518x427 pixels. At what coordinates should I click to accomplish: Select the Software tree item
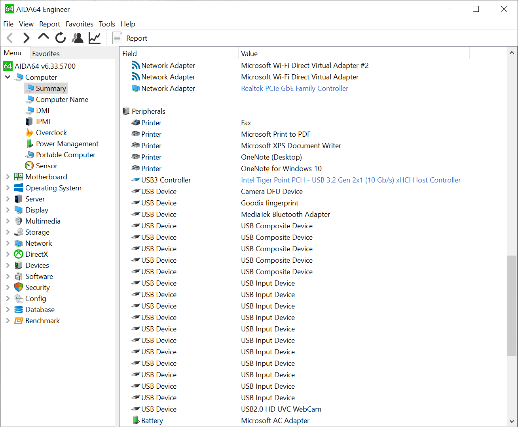(34, 277)
